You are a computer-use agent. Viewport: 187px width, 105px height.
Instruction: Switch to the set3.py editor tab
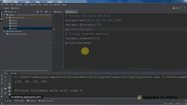[58, 12]
